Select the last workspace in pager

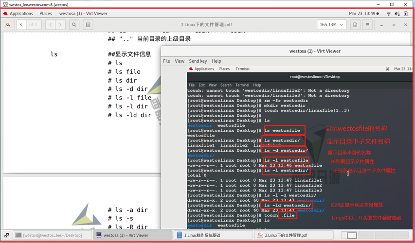(x=400, y=235)
